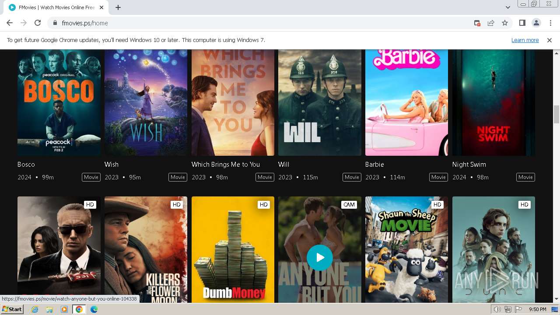
Task: Click the Wish title link
Action: [112, 164]
